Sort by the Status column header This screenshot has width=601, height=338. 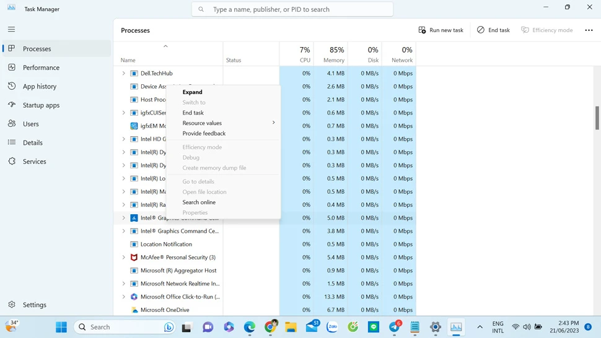click(x=251, y=54)
